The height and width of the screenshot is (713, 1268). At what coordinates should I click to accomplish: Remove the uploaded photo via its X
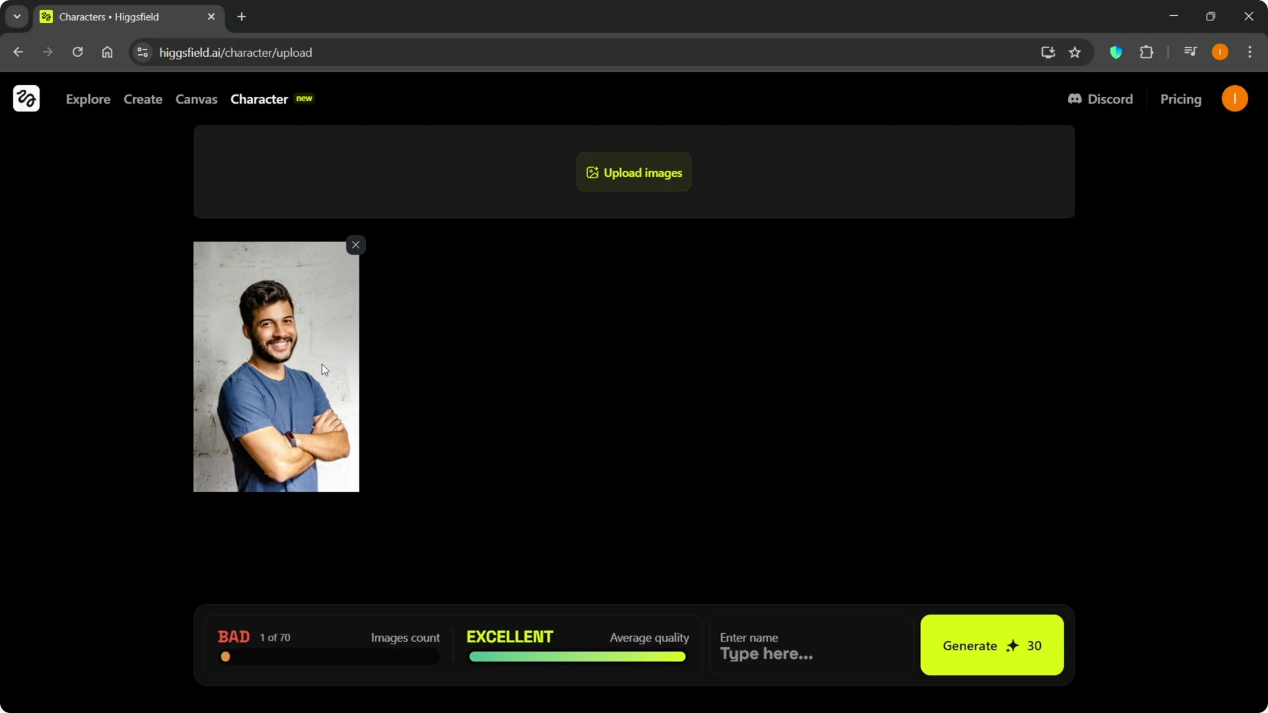click(356, 244)
